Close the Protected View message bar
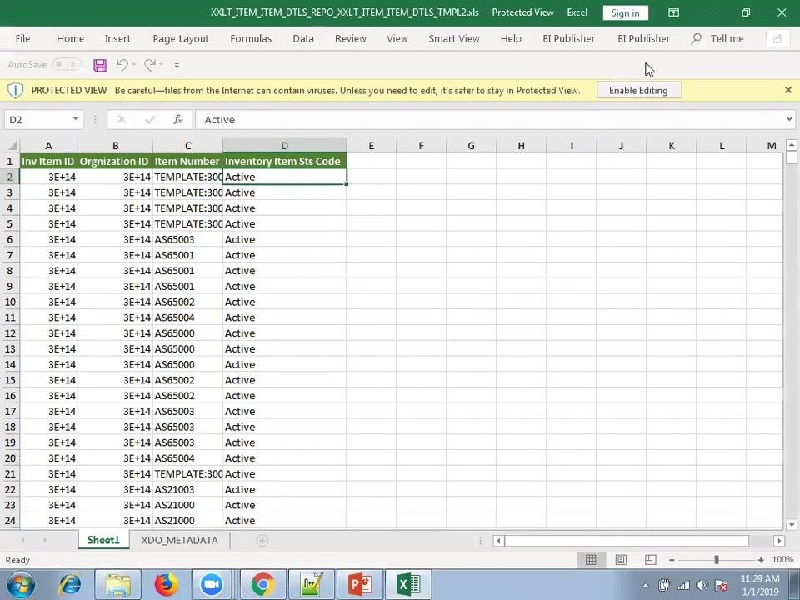This screenshot has height=600, width=800. click(x=787, y=90)
